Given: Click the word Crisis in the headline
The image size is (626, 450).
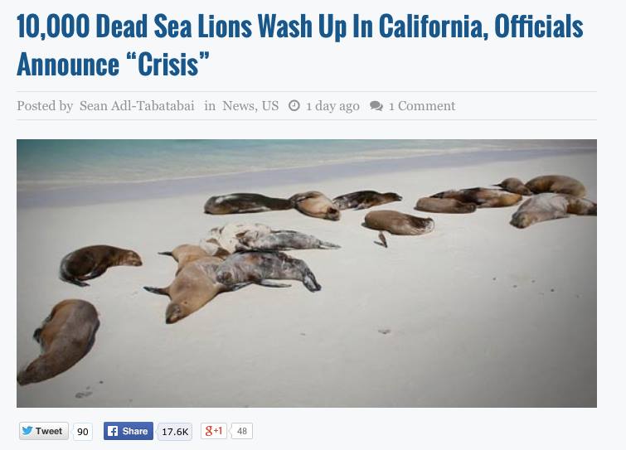Looking at the screenshot, I should 167,65.
